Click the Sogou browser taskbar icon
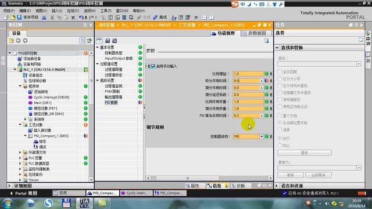The height and width of the screenshot is (209, 372). pos(48,203)
